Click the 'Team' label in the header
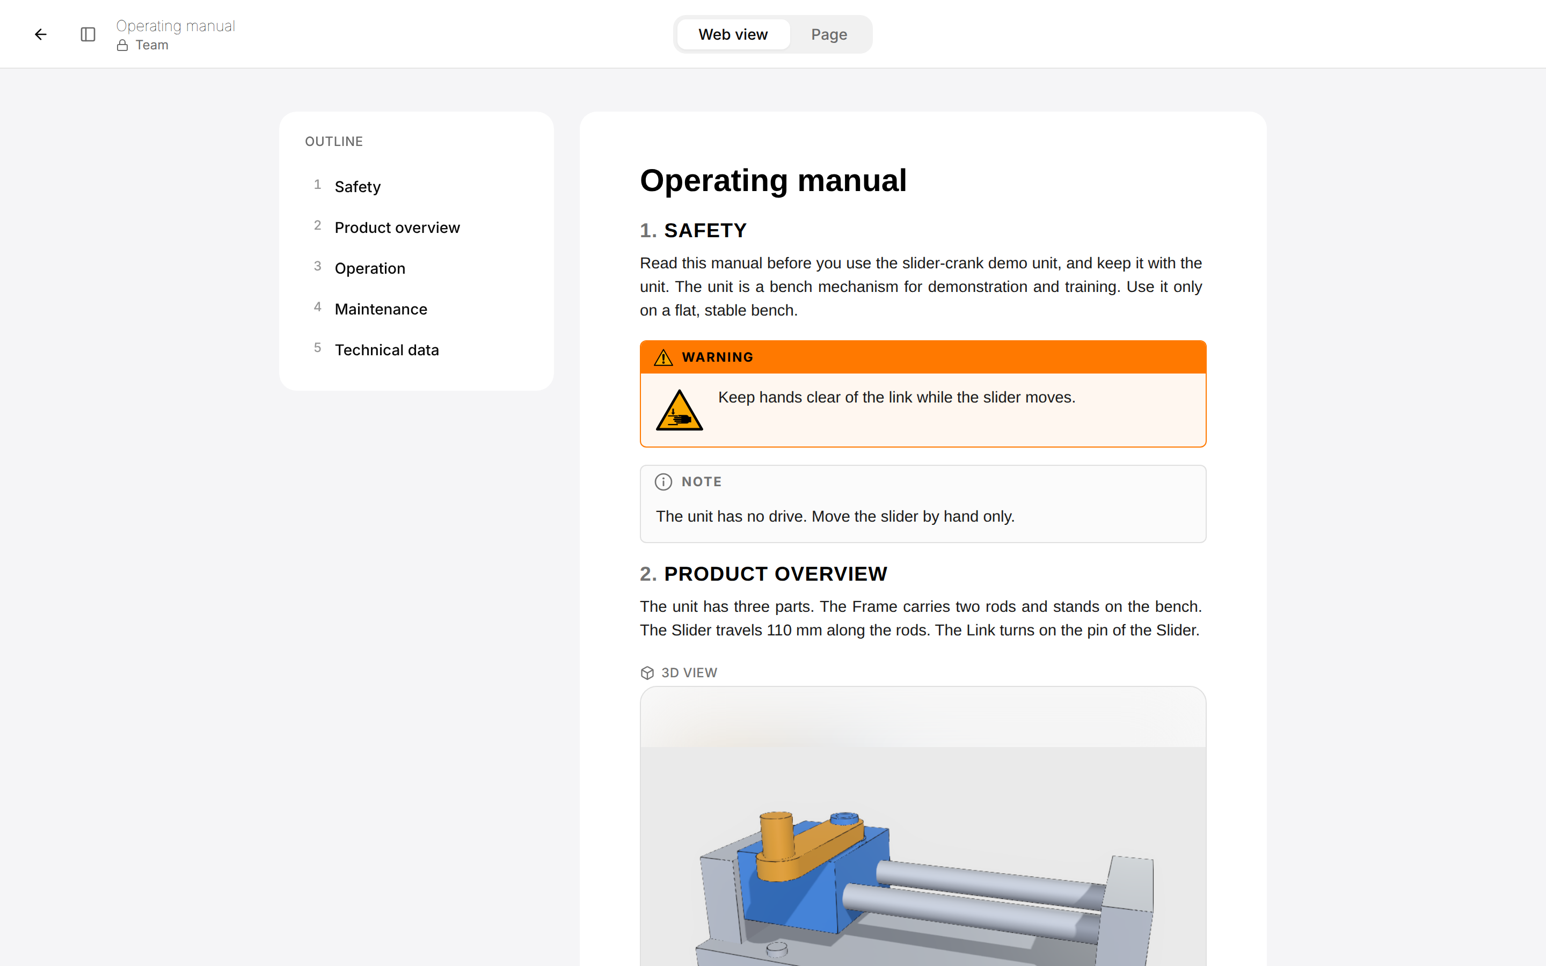The width and height of the screenshot is (1546, 966). pos(152,46)
